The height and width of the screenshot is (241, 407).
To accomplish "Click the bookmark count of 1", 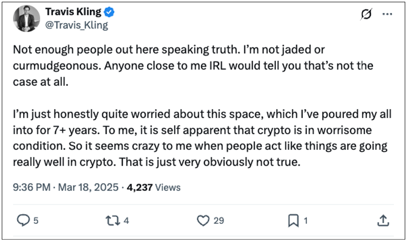I will pos(306,220).
